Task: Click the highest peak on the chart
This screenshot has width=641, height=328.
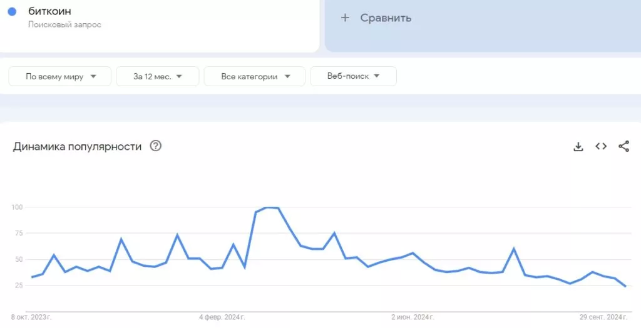Action: (x=271, y=207)
